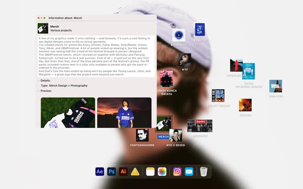Open the Solar Białas poster desktop icon
Viewport: 303px width, 189px height.
point(218,95)
